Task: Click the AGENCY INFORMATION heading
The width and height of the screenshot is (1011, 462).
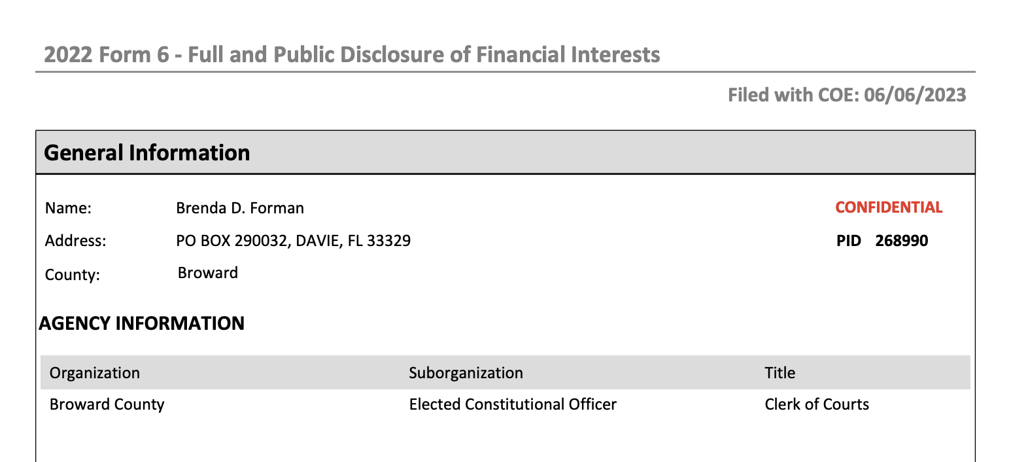Action: (142, 323)
